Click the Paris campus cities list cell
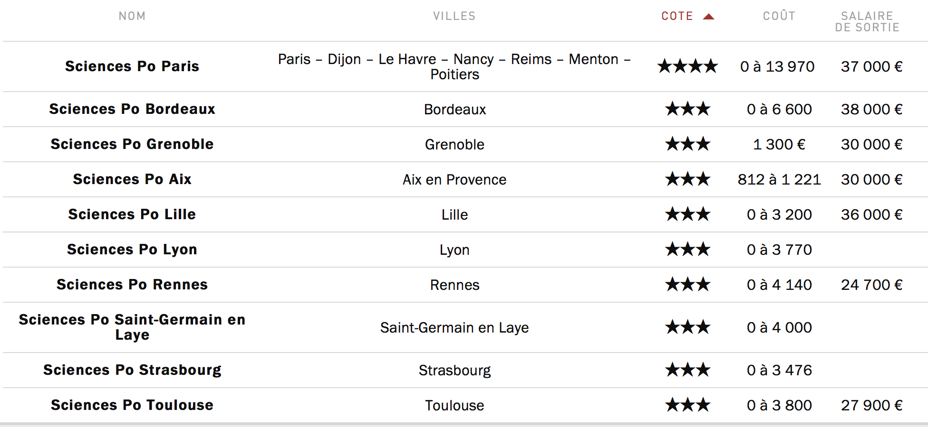The width and height of the screenshot is (928, 427). (454, 66)
